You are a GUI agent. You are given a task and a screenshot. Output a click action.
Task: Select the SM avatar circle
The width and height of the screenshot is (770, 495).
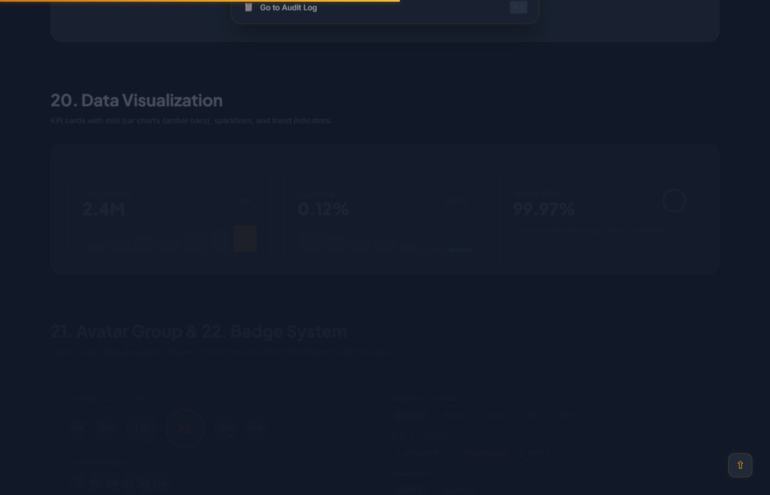coord(79,428)
